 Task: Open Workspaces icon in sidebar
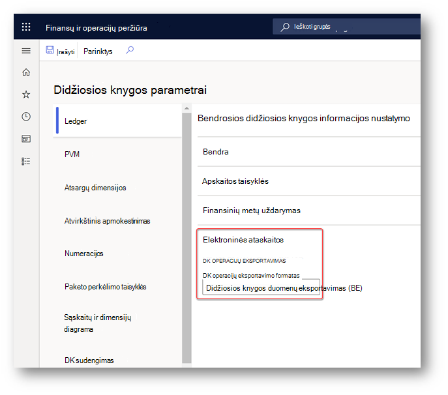[26, 139]
